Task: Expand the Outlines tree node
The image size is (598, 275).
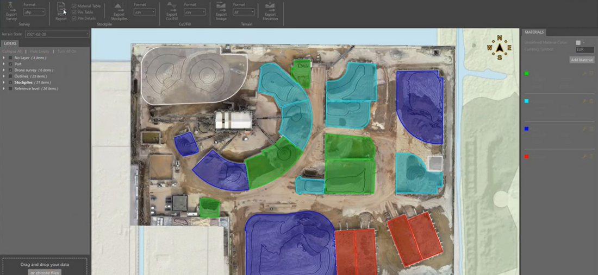Action: coord(4,76)
